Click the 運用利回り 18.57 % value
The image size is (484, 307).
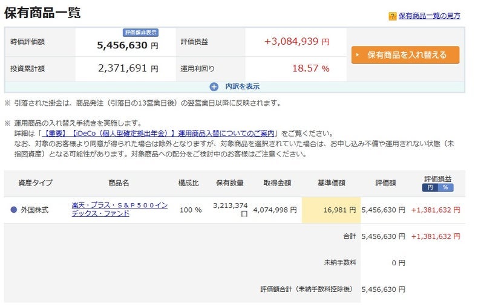tap(310, 69)
